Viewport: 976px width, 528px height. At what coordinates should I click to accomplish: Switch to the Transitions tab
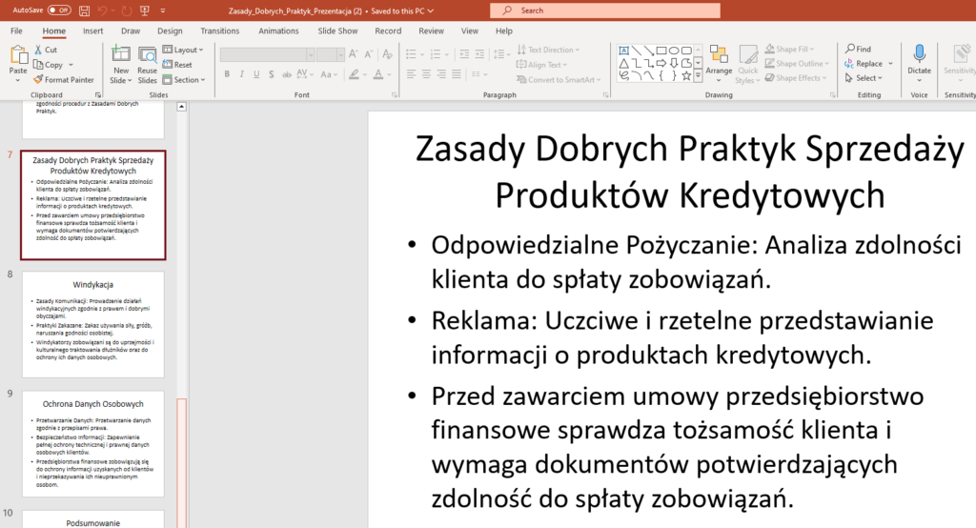tap(220, 30)
